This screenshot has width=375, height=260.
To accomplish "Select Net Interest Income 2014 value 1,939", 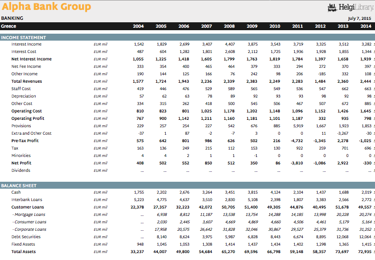I will 366,59.
